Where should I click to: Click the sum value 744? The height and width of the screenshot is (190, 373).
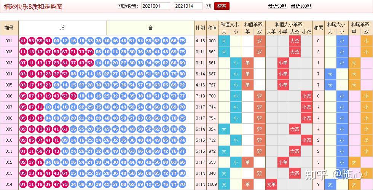(212, 107)
